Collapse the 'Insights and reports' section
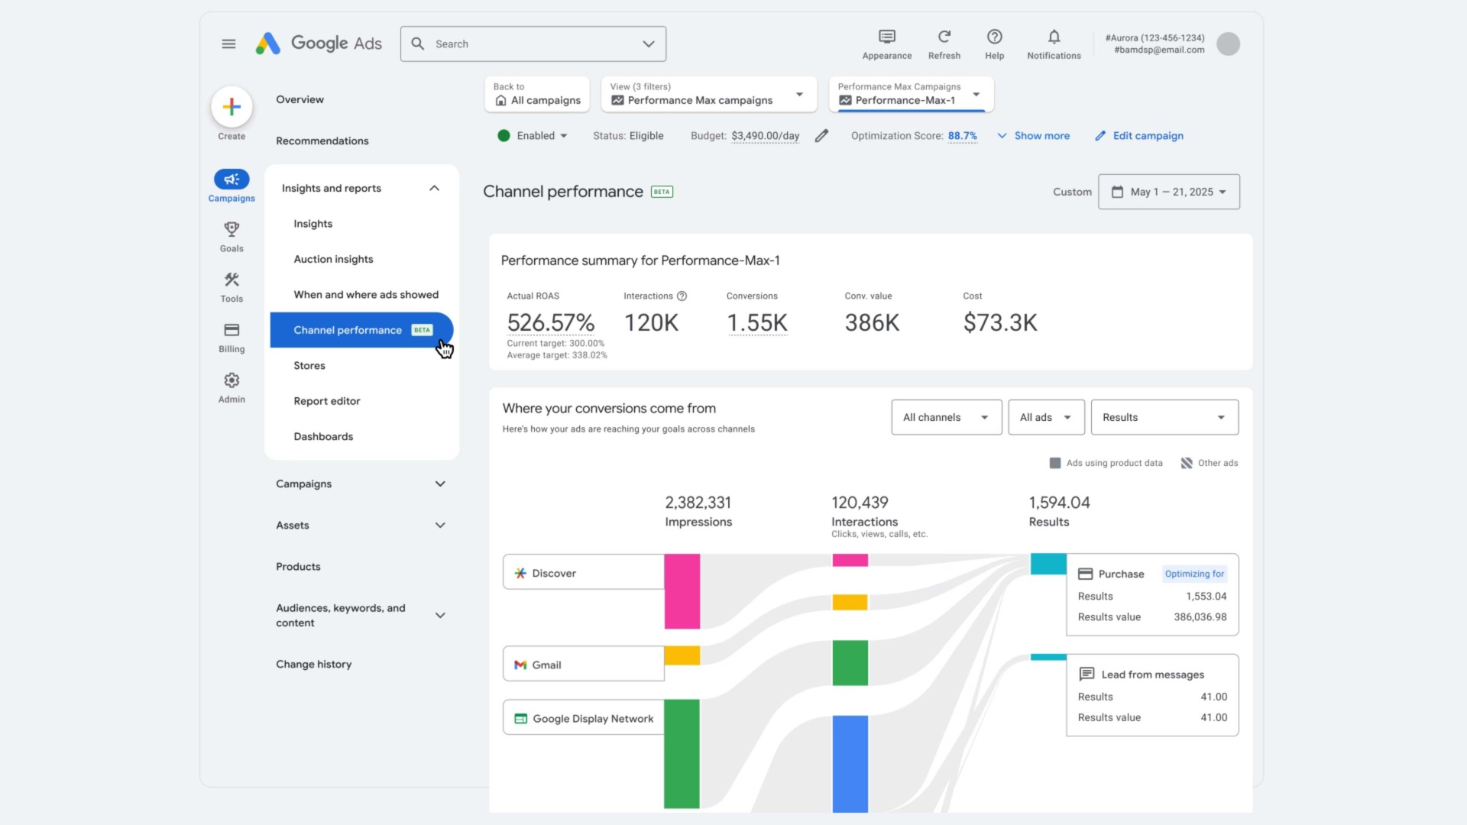 pos(433,188)
